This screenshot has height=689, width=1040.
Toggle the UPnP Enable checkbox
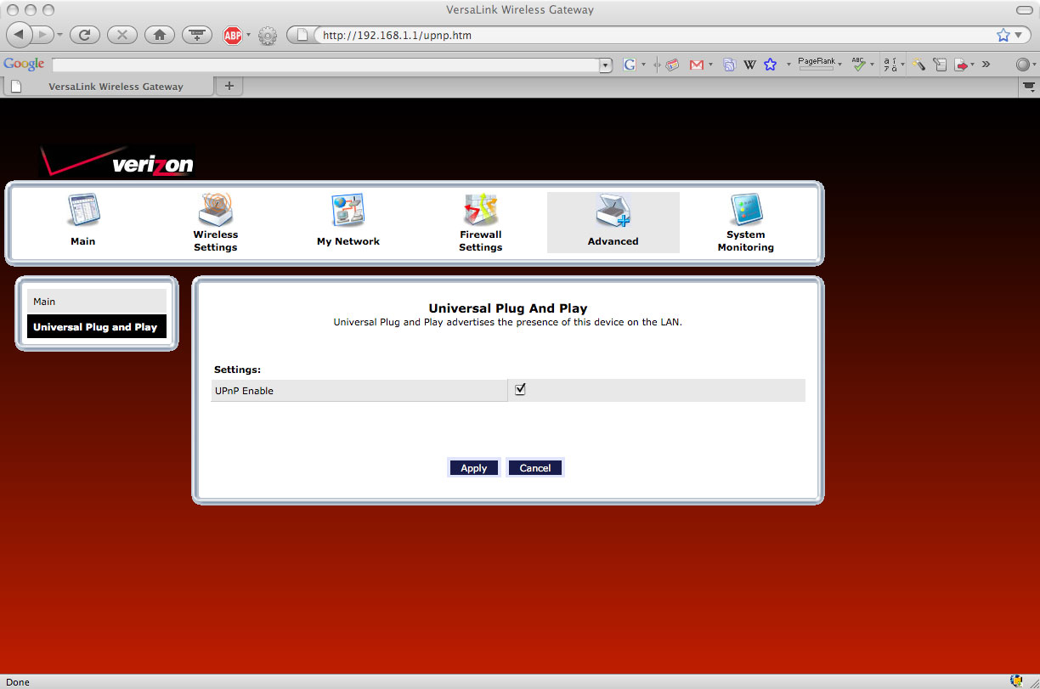(x=521, y=389)
